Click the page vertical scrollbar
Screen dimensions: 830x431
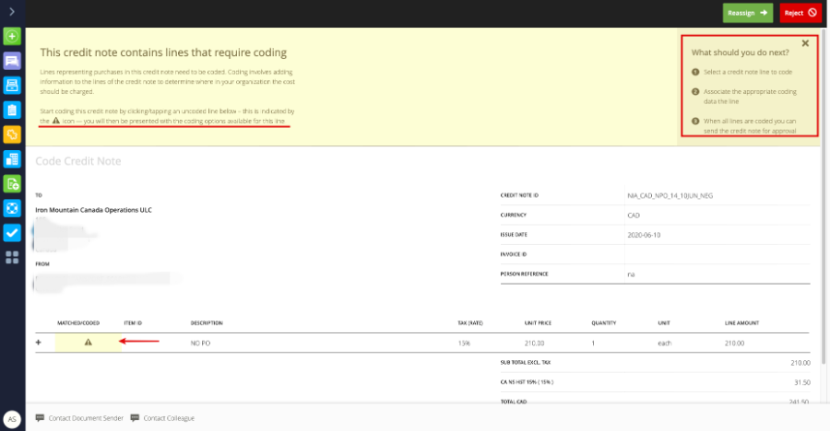(824, 195)
